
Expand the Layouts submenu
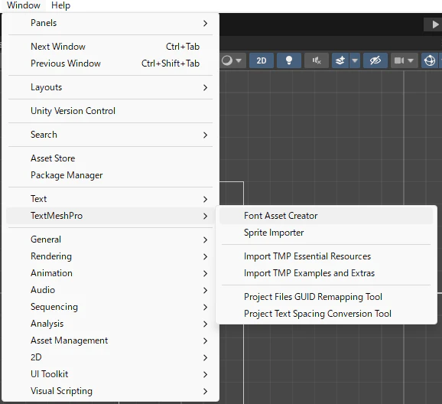pos(110,87)
